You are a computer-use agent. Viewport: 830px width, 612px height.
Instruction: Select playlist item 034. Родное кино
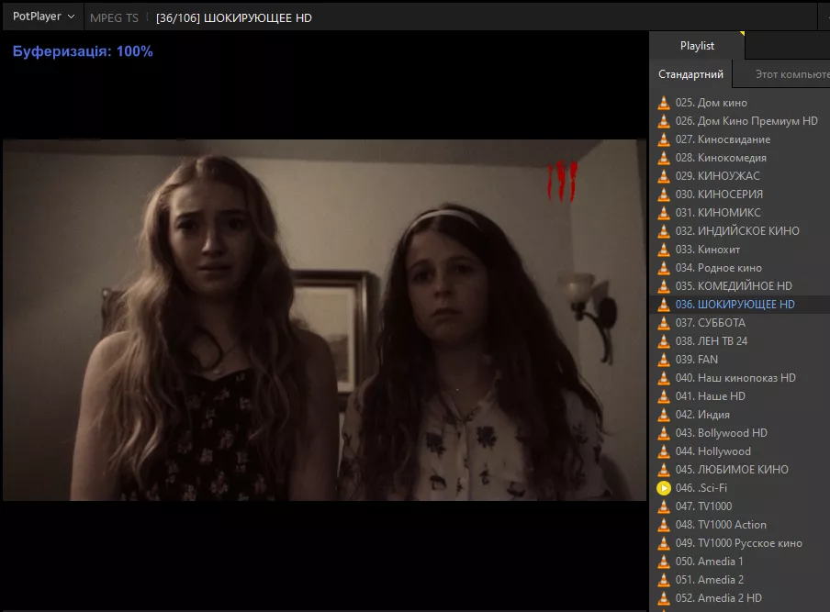click(740, 268)
